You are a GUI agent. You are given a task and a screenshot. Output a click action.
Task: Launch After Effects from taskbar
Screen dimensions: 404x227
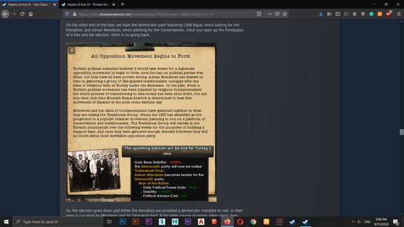coord(188,221)
